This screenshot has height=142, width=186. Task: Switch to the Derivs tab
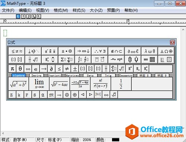point(36,75)
